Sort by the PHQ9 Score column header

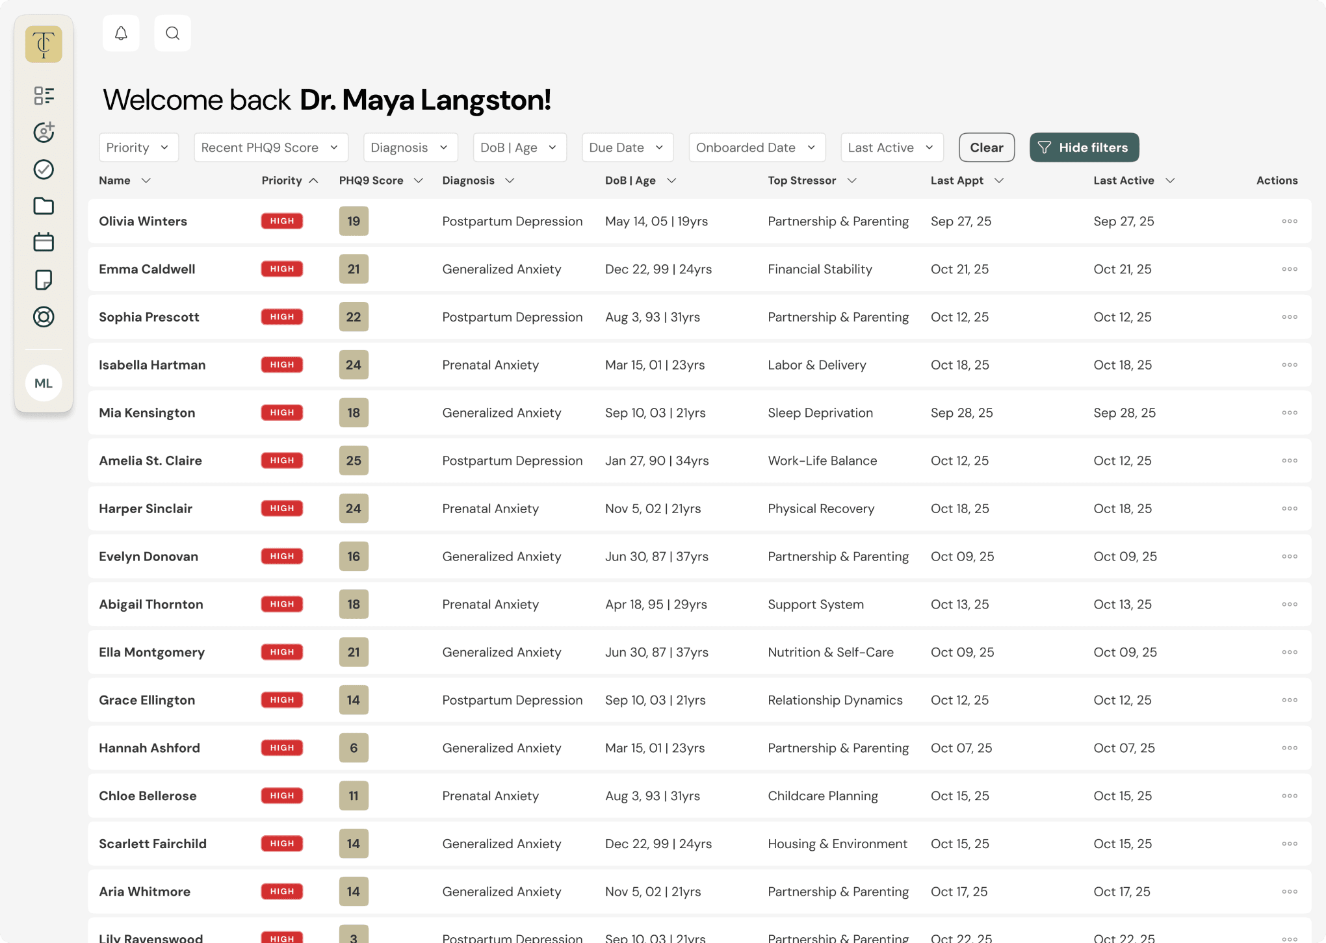(x=380, y=181)
